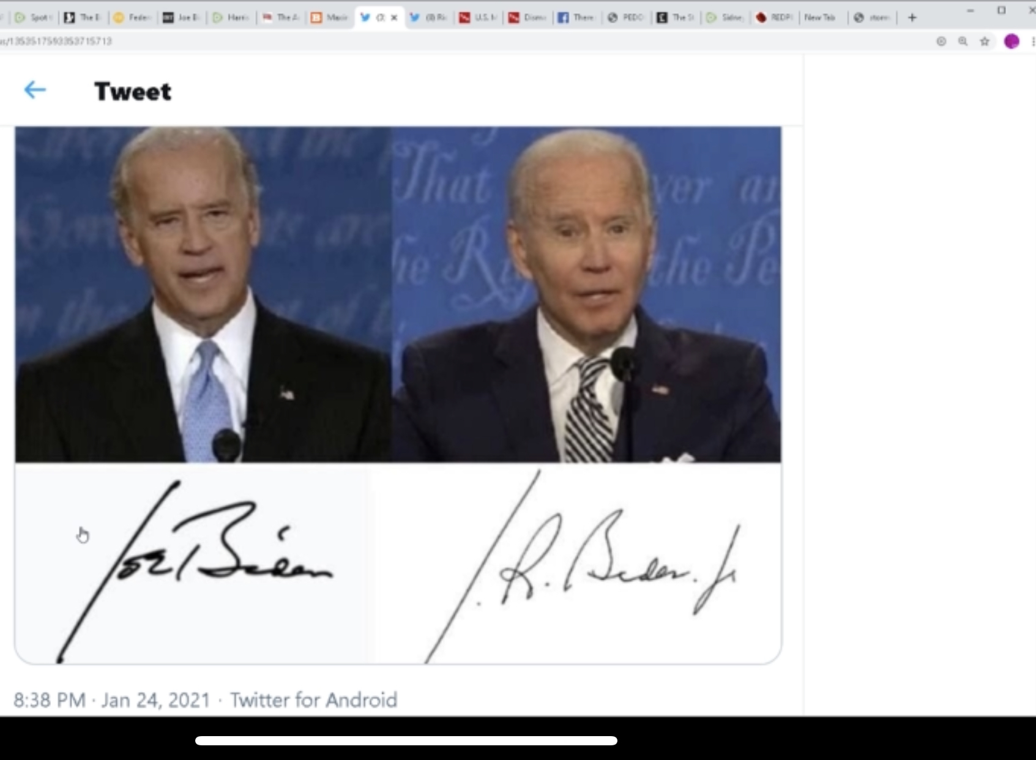Image resolution: width=1036 pixels, height=760 pixels.
Task: Switch to the U.S. tab with red icon
Action: (477, 18)
